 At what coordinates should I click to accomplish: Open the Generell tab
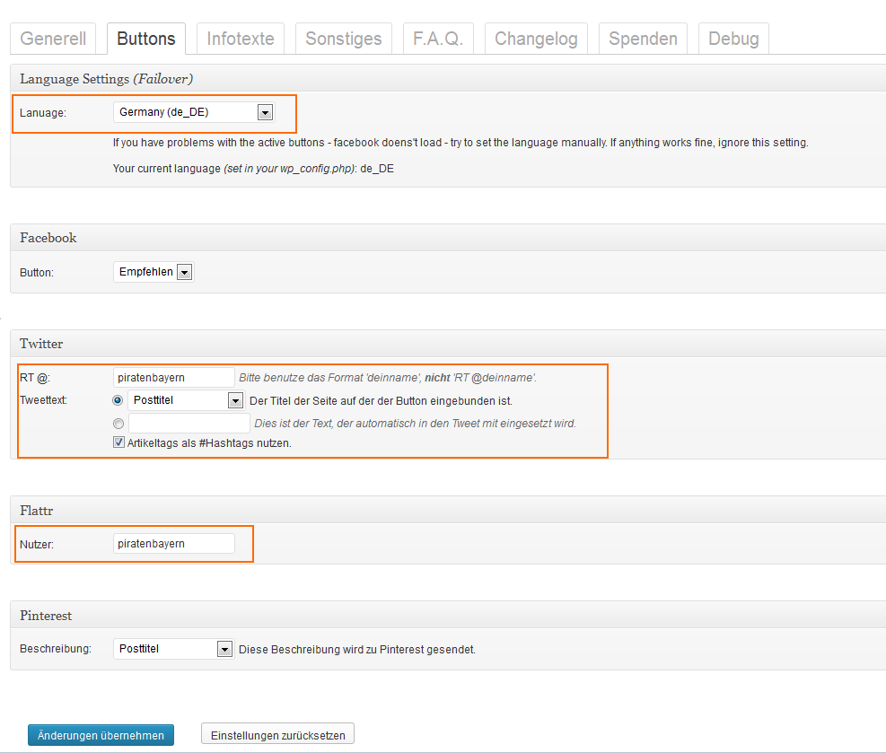click(53, 39)
